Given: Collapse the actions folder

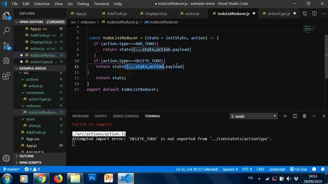Looking at the screenshot, I should (x=23, y=79).
